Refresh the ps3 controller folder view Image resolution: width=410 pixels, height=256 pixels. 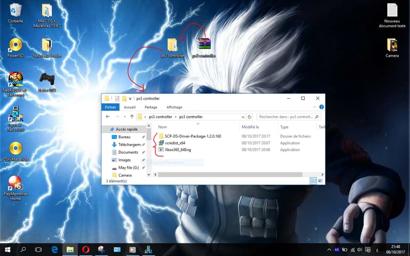point(249,117)
